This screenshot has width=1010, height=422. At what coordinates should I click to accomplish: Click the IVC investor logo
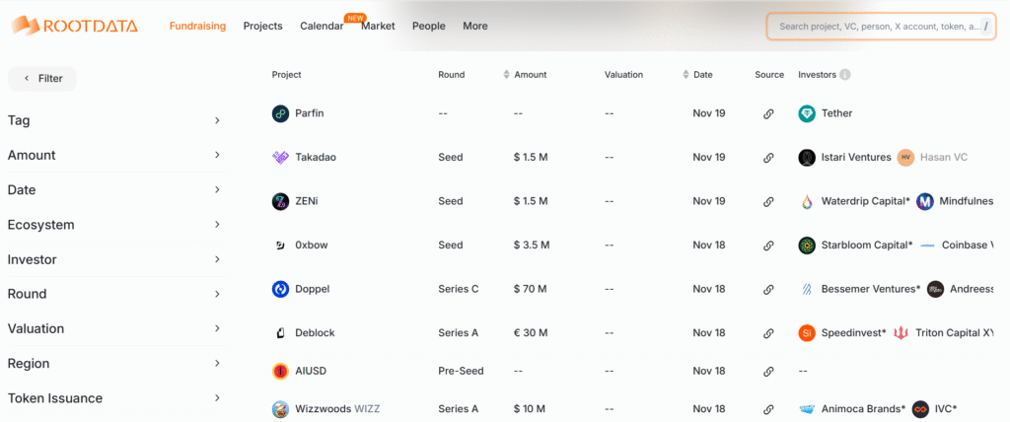(920, 409)
